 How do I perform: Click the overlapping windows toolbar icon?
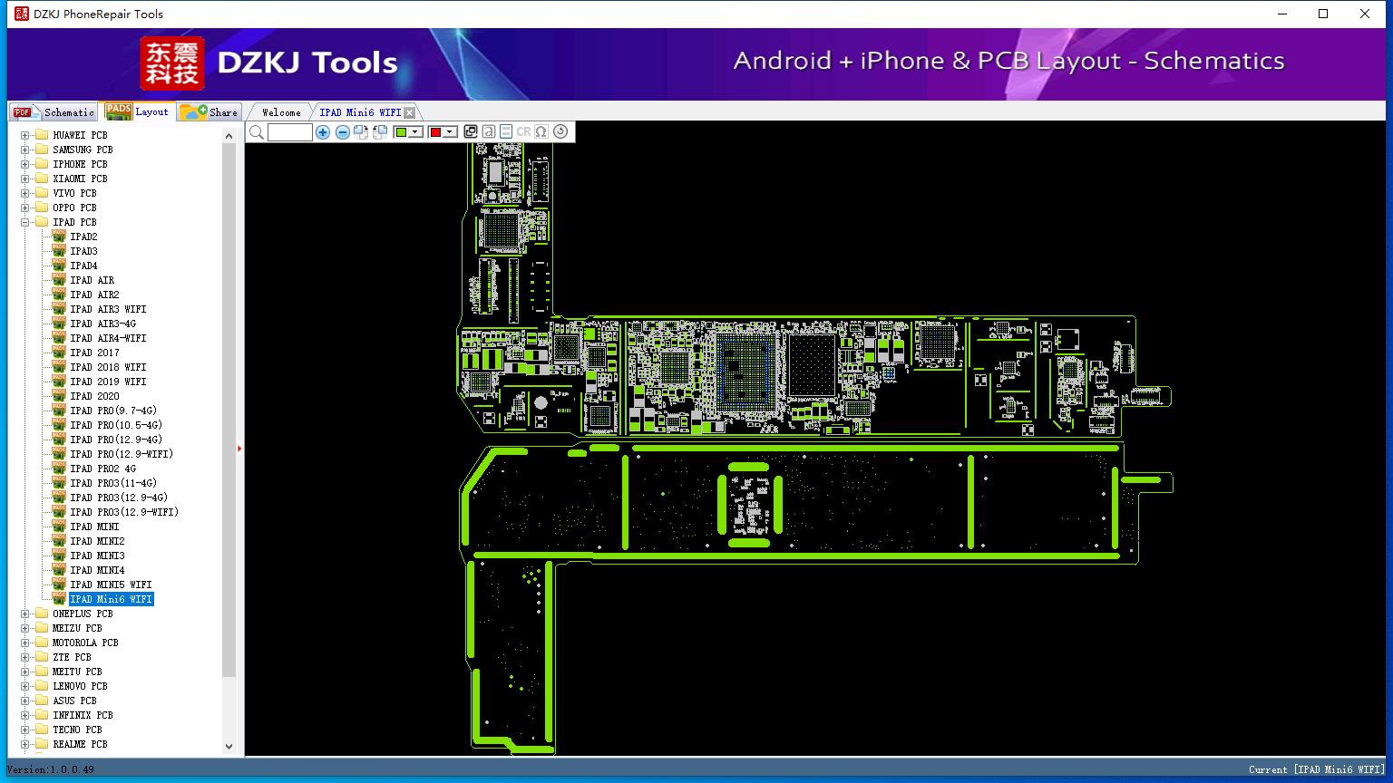coord(471,132)
